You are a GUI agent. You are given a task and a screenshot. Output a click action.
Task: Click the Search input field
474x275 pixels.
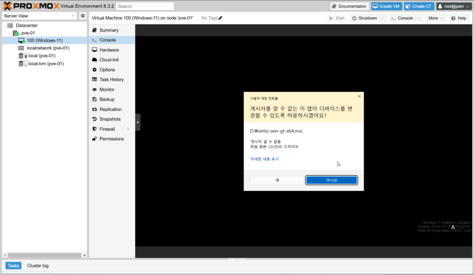[145, 6]
